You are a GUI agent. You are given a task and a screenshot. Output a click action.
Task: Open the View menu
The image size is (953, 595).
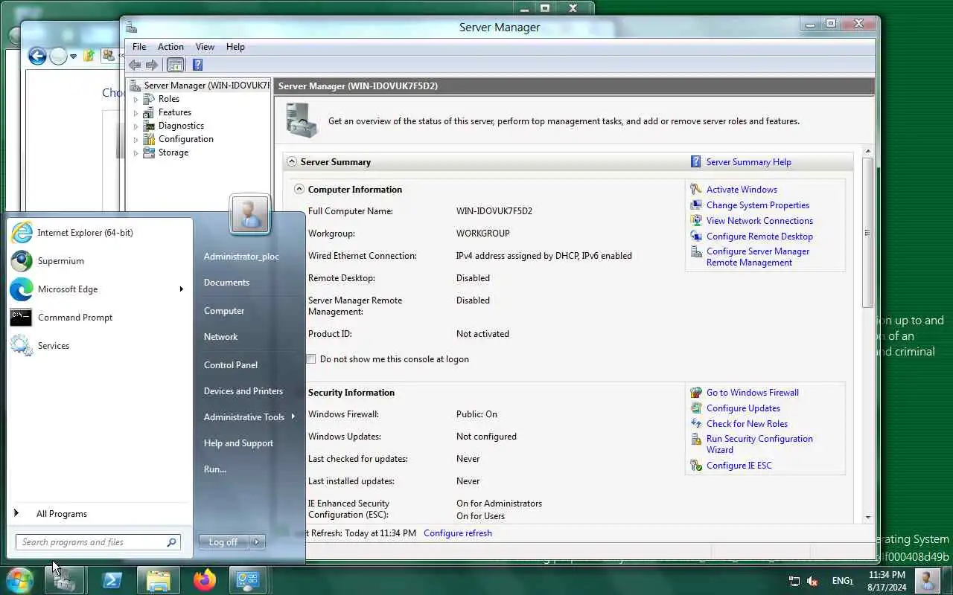coord(205,47)
